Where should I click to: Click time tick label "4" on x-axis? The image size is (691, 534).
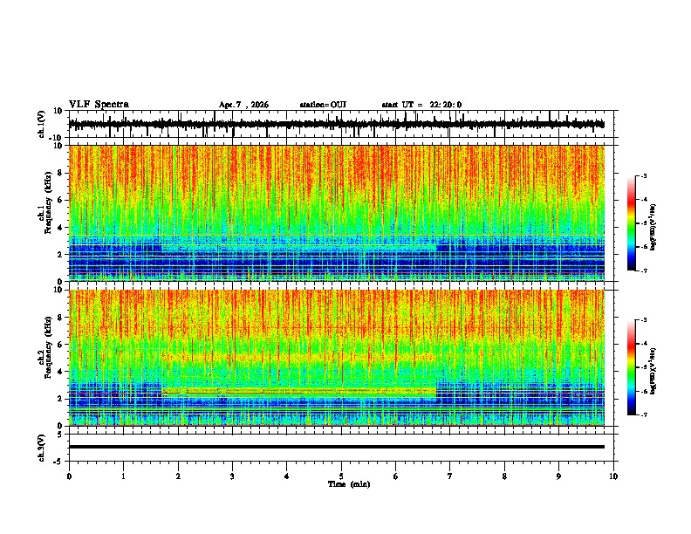(x=287, y=476)
